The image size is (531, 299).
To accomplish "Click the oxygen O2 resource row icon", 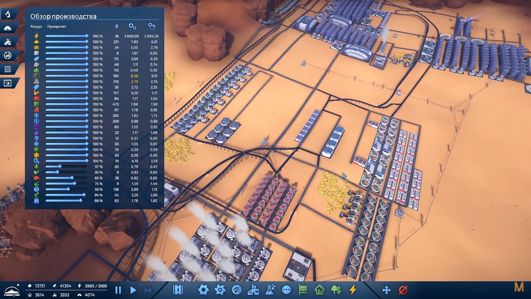I will [37, 161].
